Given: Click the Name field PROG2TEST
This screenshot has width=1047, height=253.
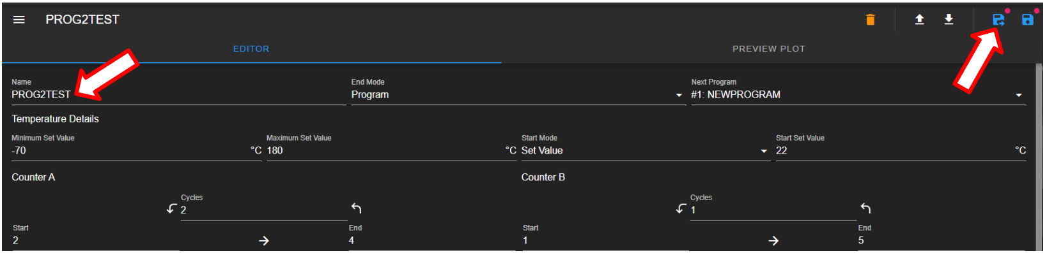Looking at the screenshot, I should (x=178, y=95).
